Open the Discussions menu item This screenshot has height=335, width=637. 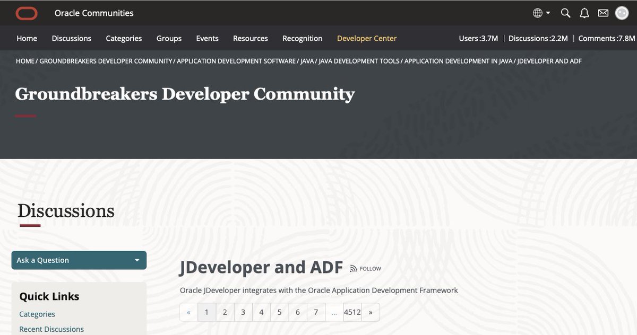72,38
